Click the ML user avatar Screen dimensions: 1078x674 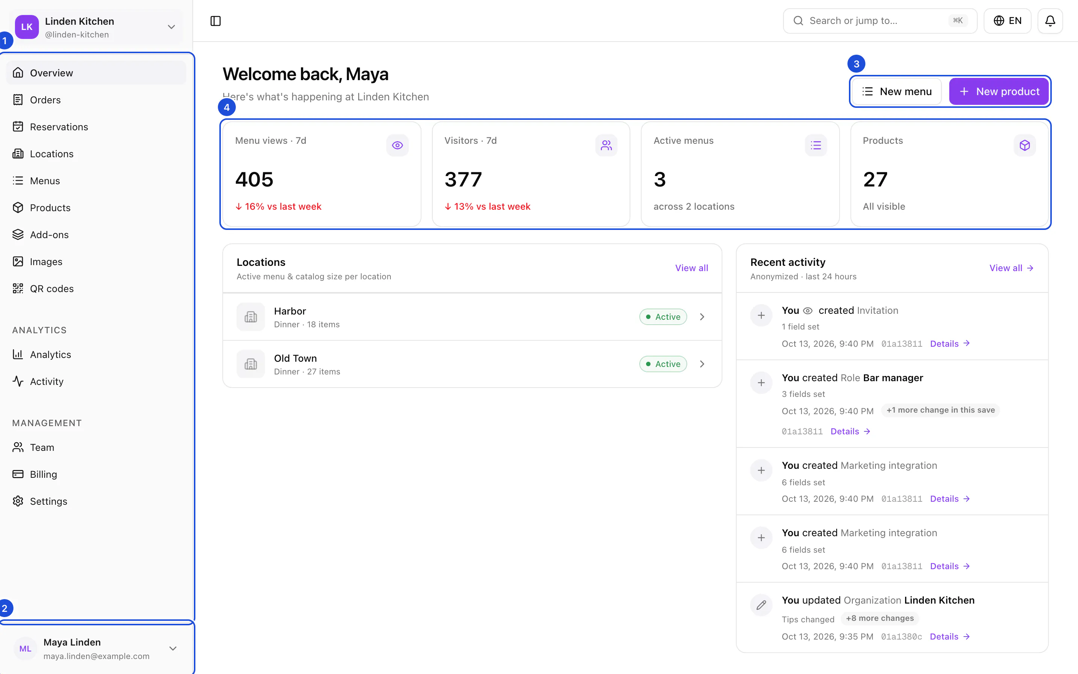[x=25, y=649]
